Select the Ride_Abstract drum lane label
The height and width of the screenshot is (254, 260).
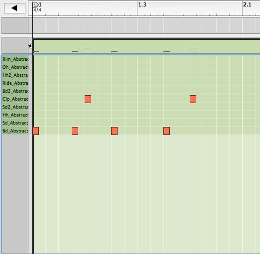click(15, 83)
